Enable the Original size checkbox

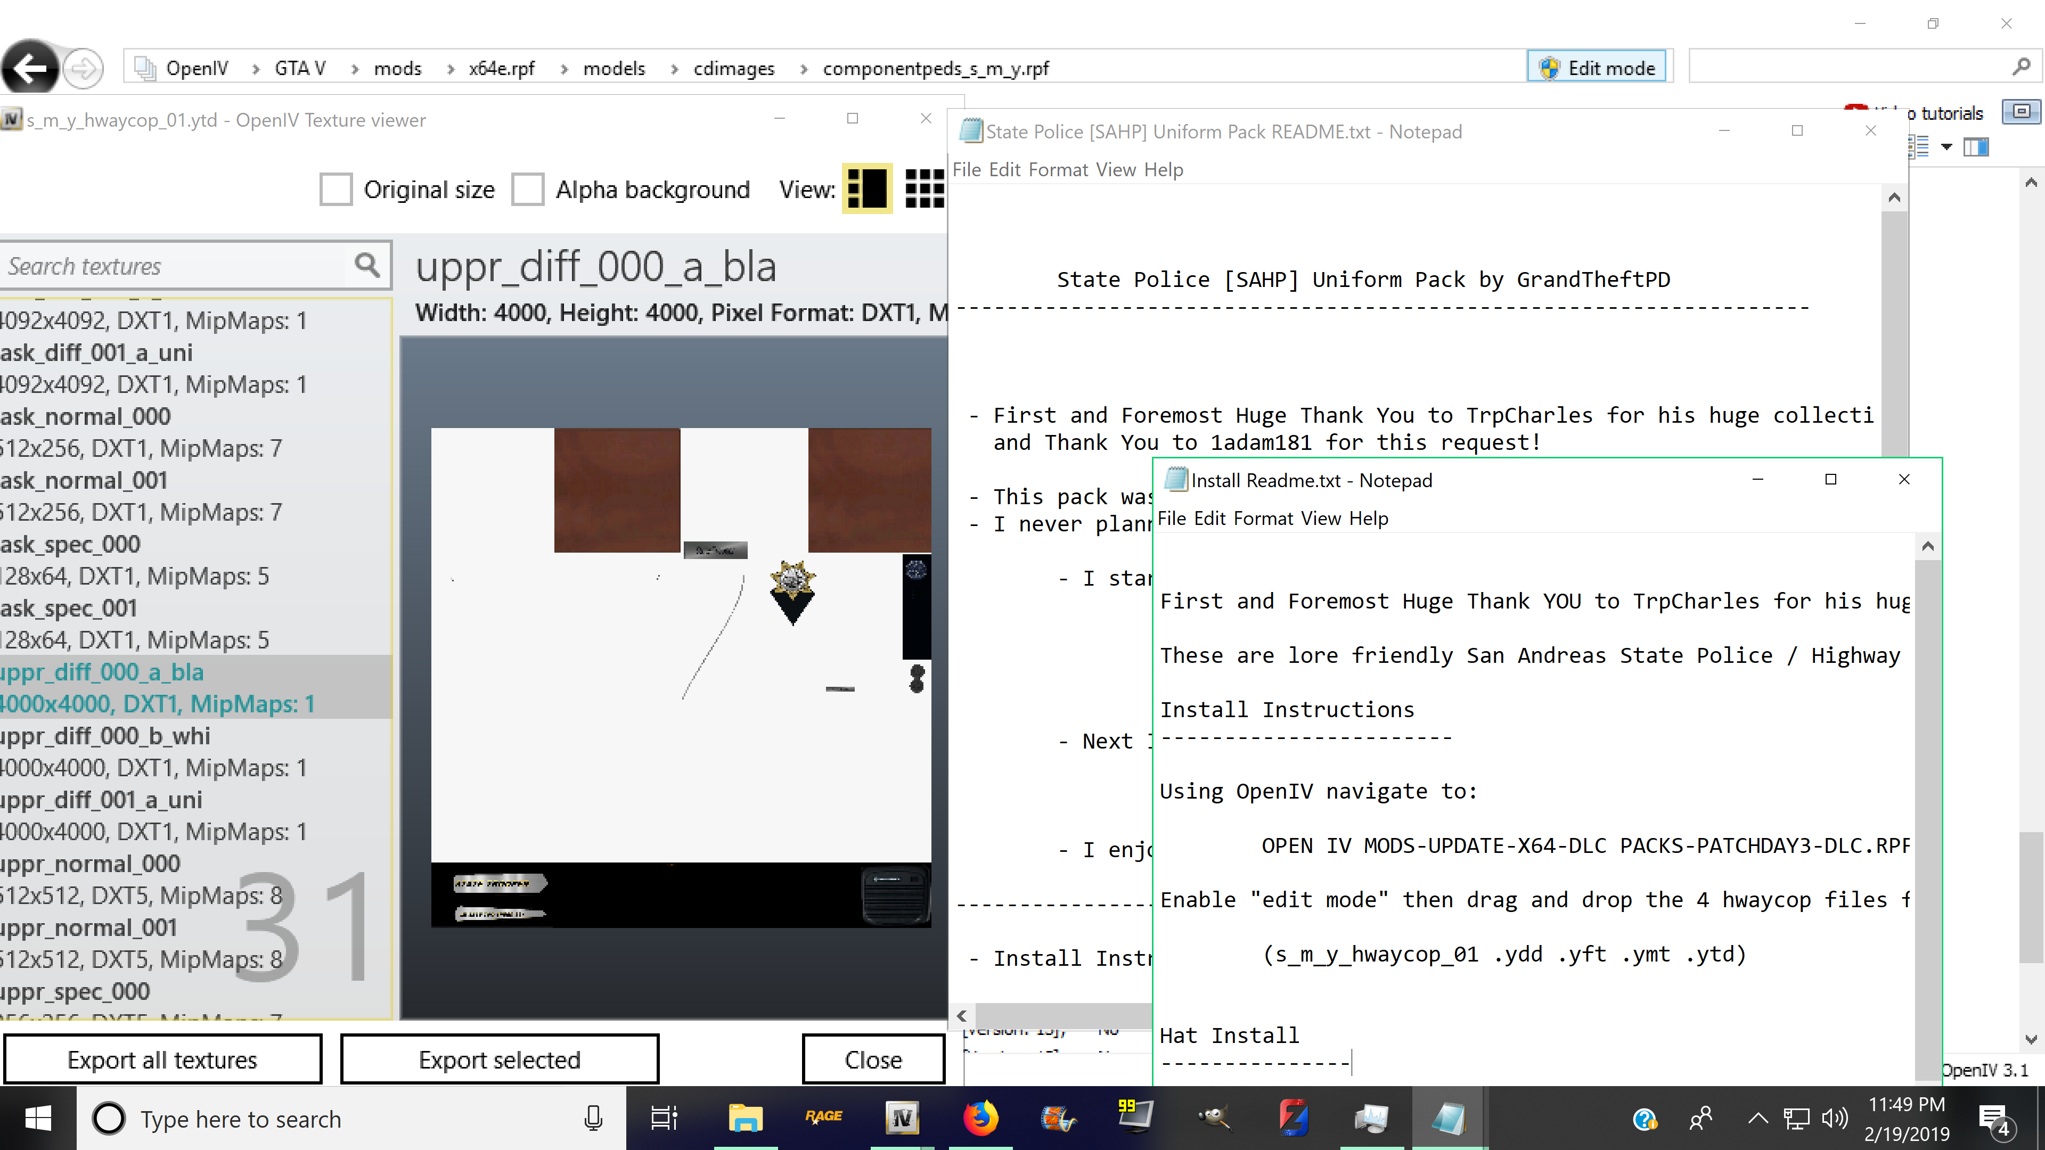(x=336, y=190)
